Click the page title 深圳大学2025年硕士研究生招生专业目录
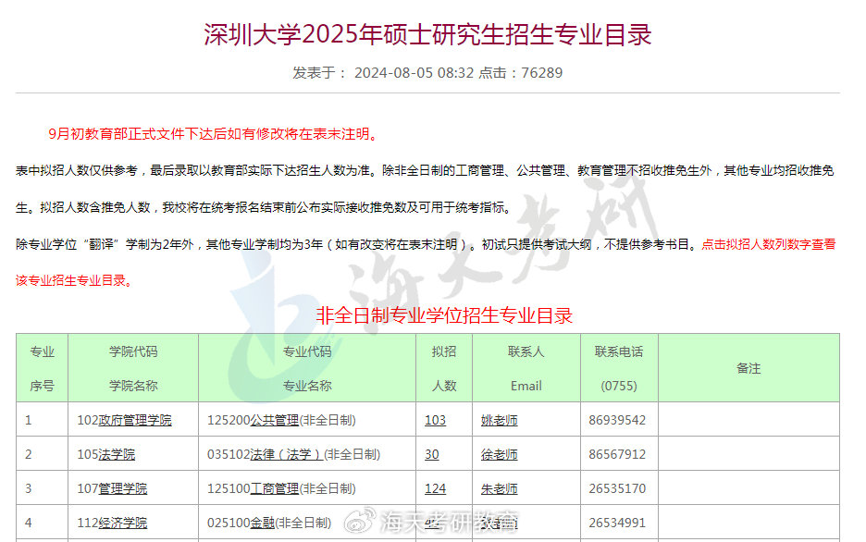 pos(427,34)
